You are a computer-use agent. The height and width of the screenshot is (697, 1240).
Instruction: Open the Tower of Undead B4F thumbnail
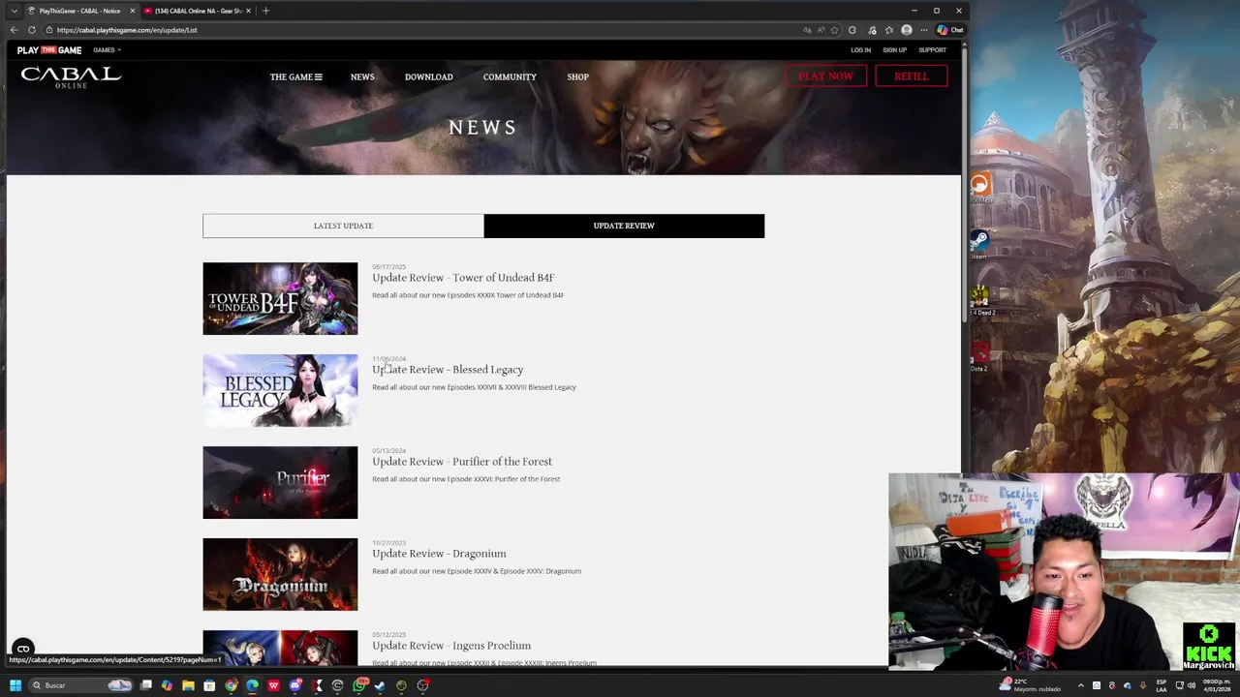coord(280,298)
